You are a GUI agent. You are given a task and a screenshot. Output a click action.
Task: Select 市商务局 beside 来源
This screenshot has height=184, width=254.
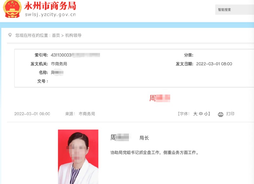[x=87, y=114]
